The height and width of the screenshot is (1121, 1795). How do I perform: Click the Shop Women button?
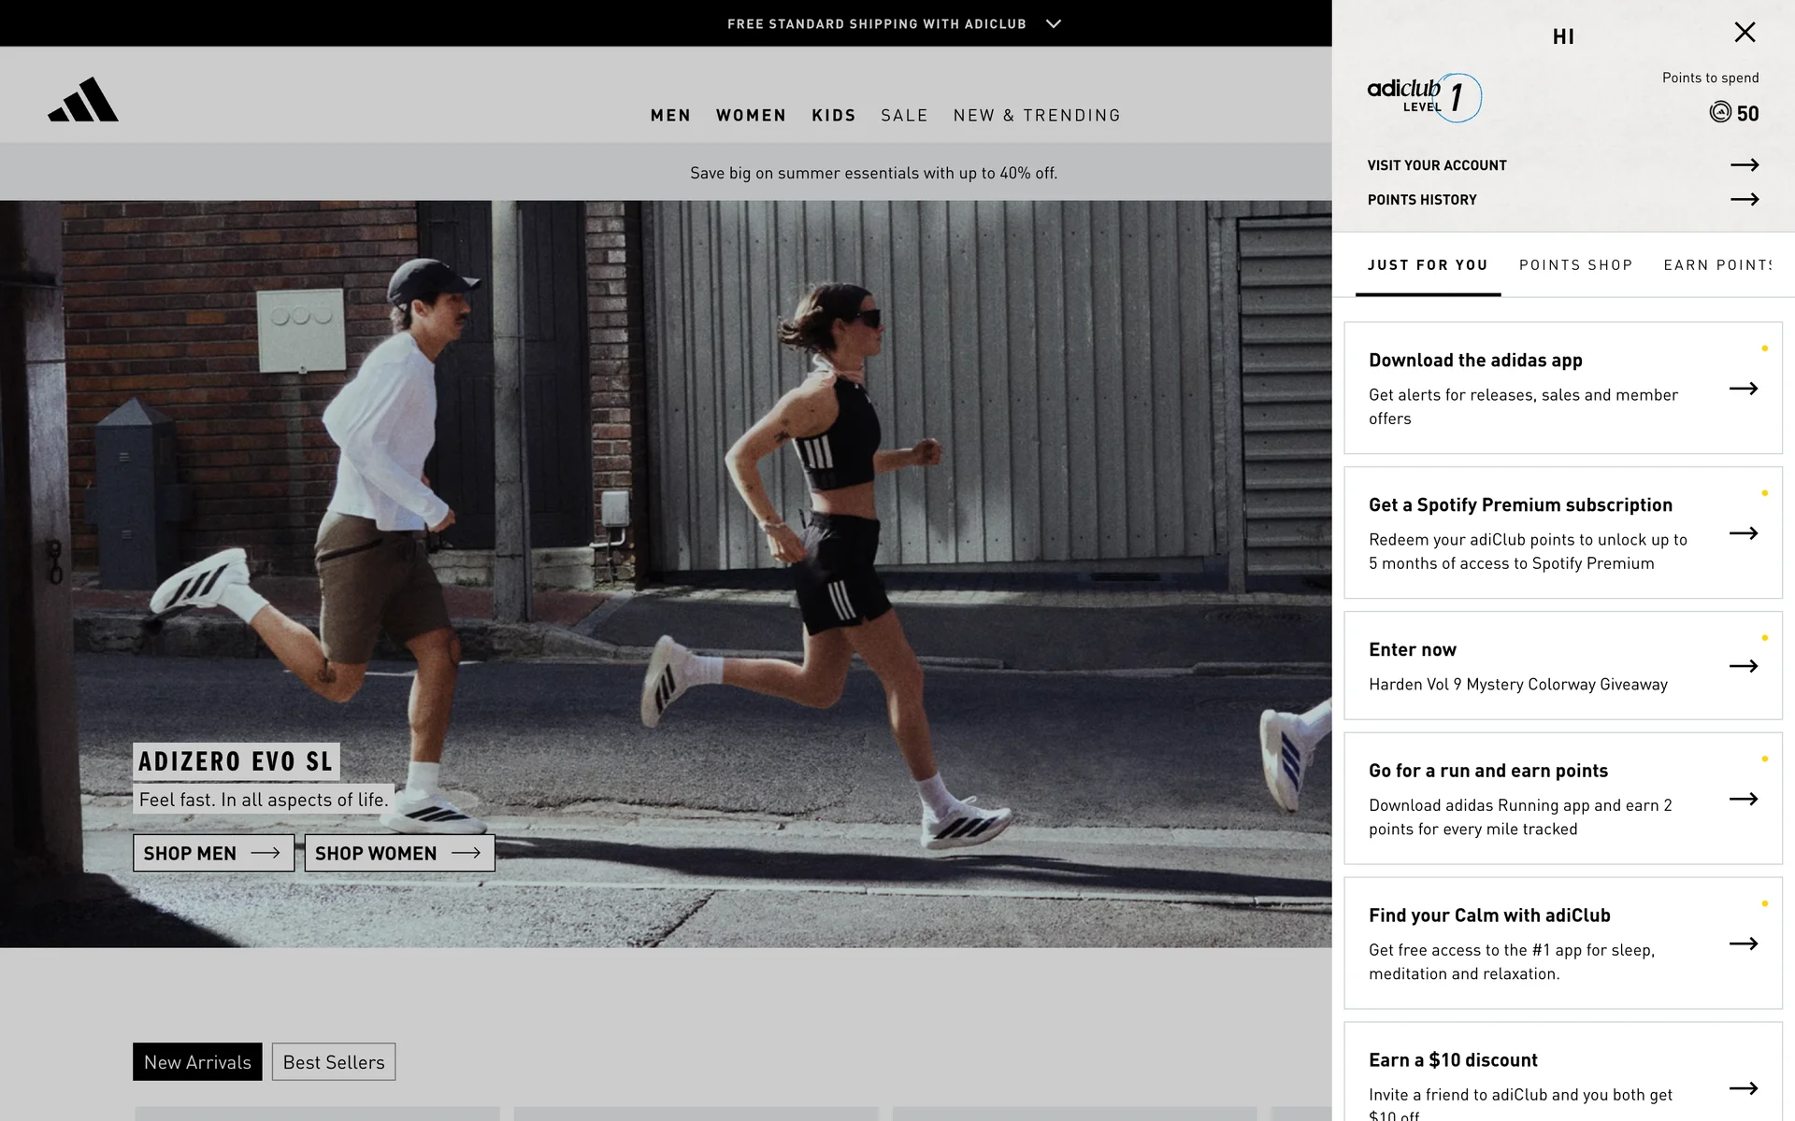(x=399, y=853)
